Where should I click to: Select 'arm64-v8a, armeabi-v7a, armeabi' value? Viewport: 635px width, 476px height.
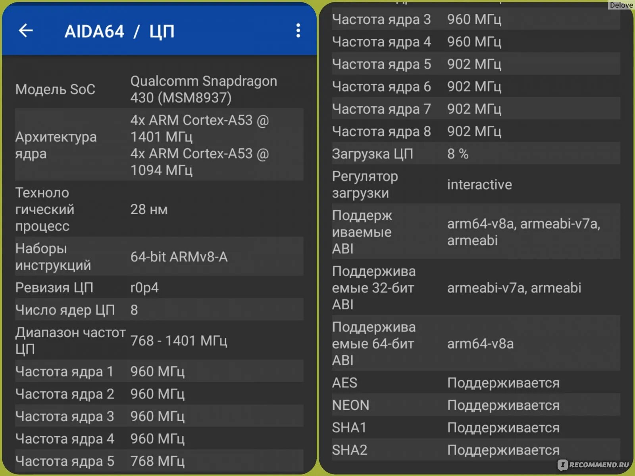pos(523,232)
